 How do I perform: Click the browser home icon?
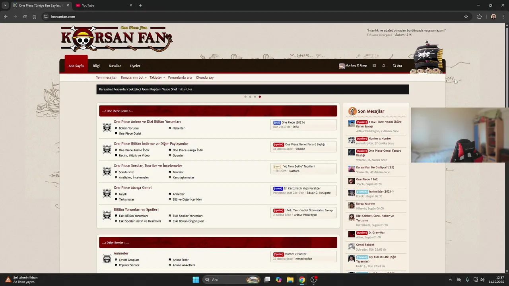tap(35, 17)
